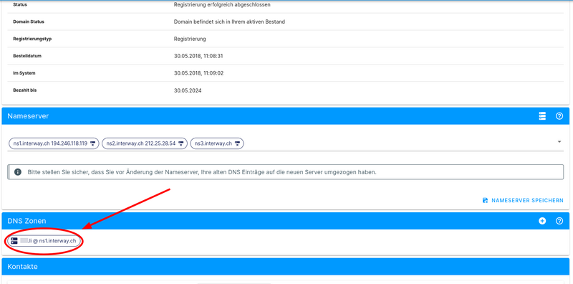This screenshot has height=284, width=573.
Task: Click 'Registrierung erfolgreich abgeschlossen' status text
Action: pyautogui.click(x=222, y=5)
